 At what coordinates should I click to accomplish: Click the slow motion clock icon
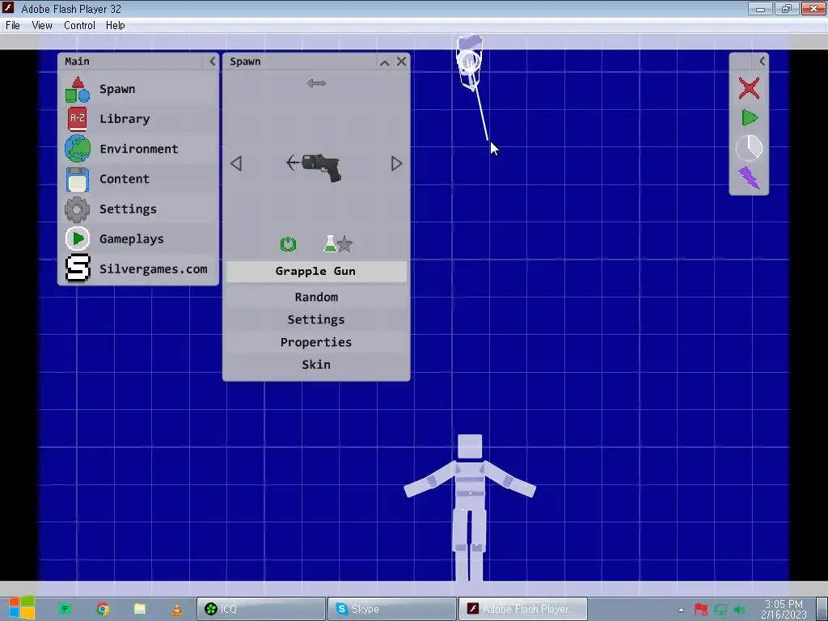749,148
